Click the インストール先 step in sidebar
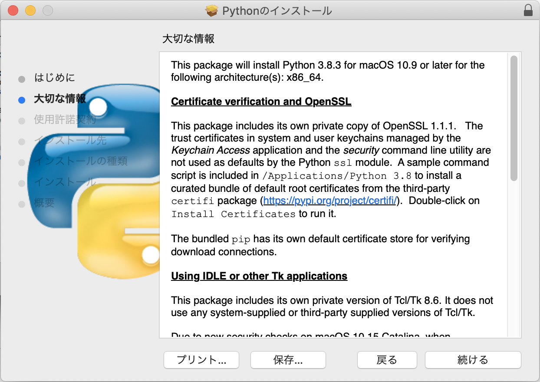The image size is (540, 382). [70, 141]
